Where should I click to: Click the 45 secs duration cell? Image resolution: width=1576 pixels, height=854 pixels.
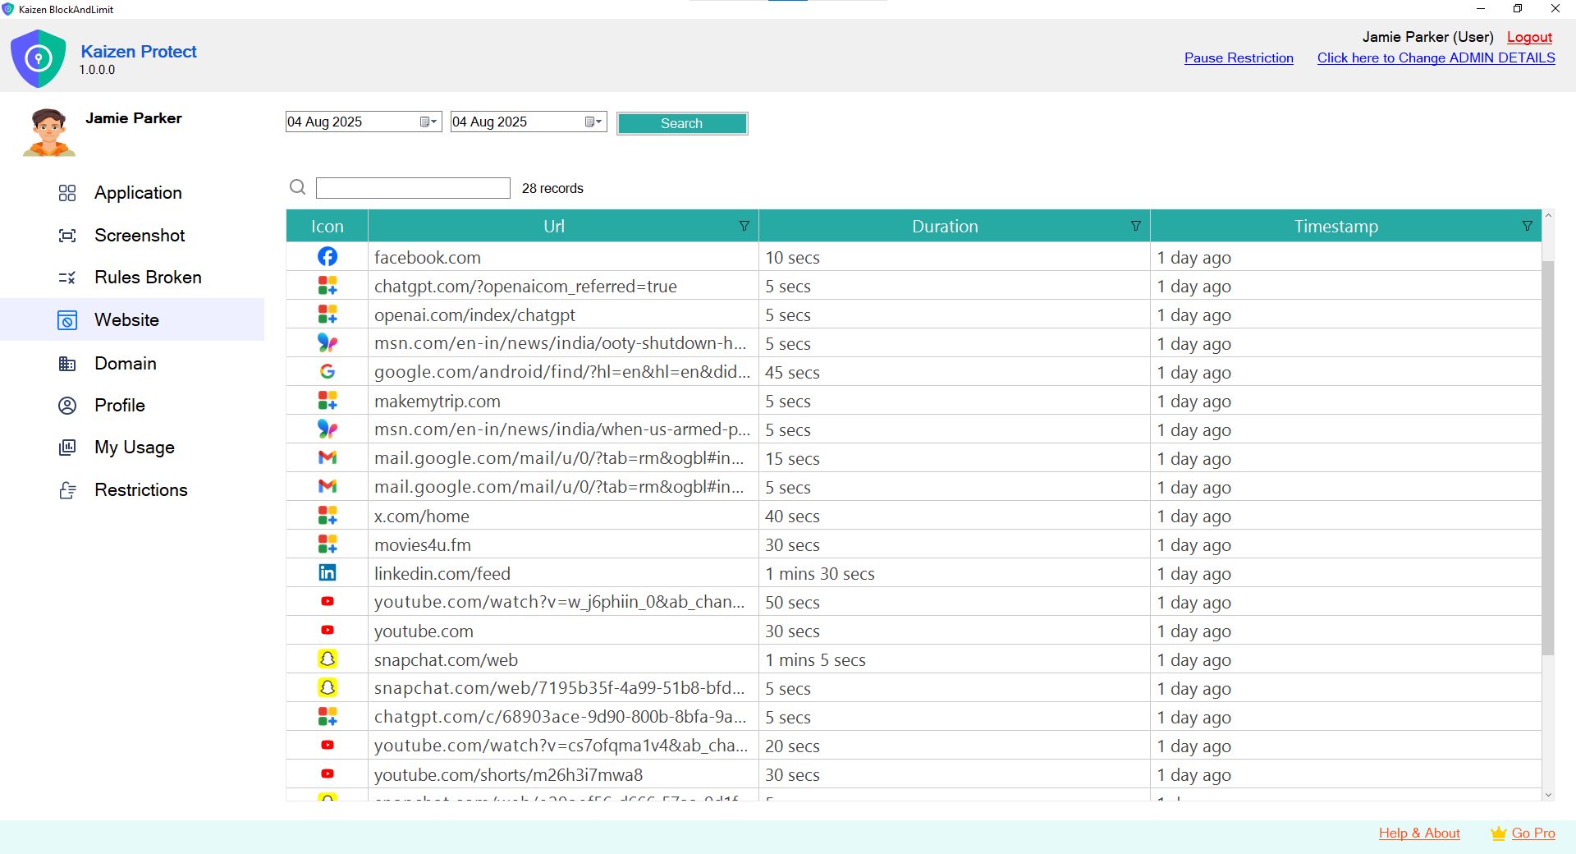955,372
